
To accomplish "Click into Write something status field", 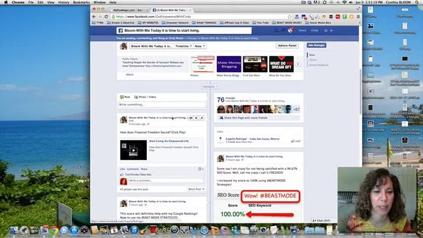I will click(x=162, y=104).
